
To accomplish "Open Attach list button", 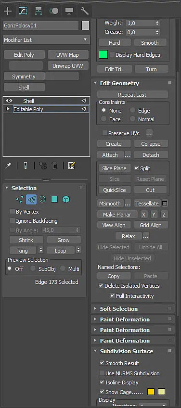I will [128, 155].
